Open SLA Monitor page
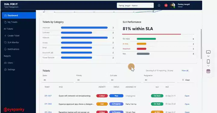 (x=13, y=42)
